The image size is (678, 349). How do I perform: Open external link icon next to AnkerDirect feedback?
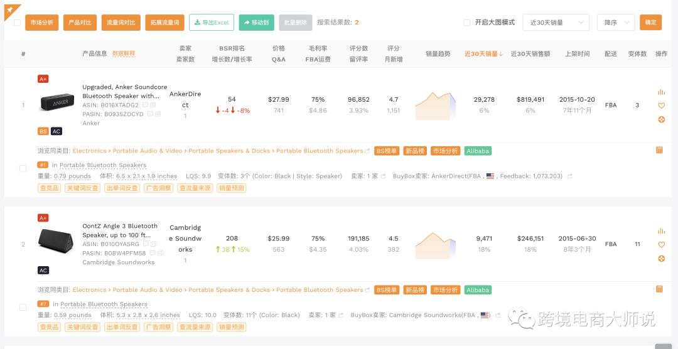(569, 176)
